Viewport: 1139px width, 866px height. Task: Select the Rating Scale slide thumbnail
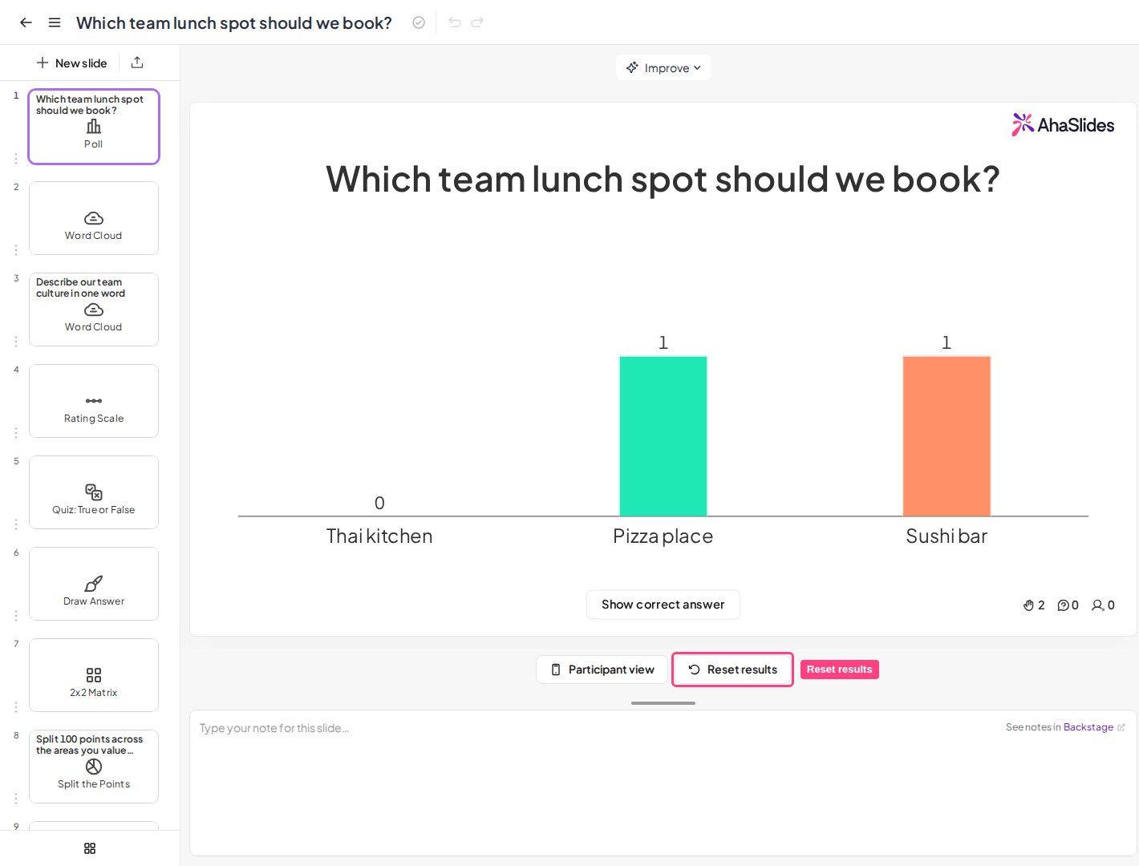(94, 401)
